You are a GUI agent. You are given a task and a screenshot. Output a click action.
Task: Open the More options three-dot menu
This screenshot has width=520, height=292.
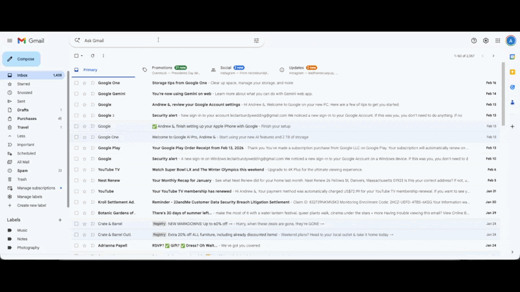[103, 56]
